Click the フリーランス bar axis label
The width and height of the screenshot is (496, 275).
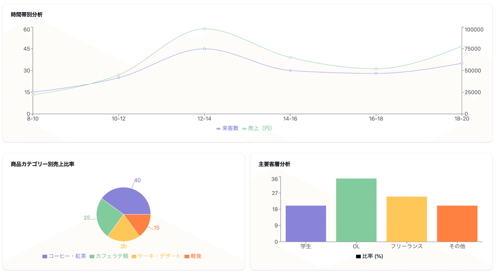pyautogui.click(x=407, y=246)
